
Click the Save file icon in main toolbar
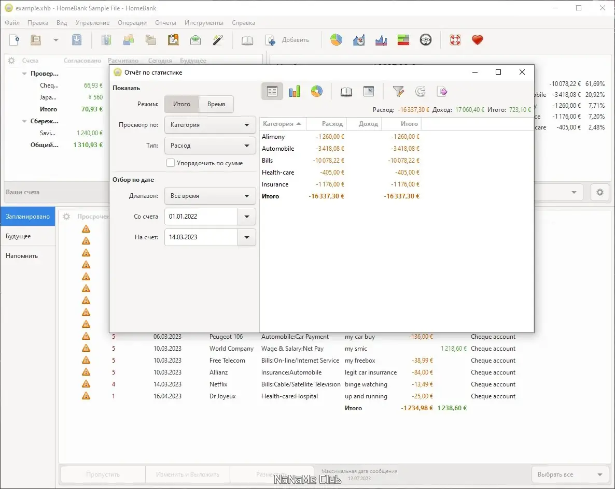tap(77, 40)
